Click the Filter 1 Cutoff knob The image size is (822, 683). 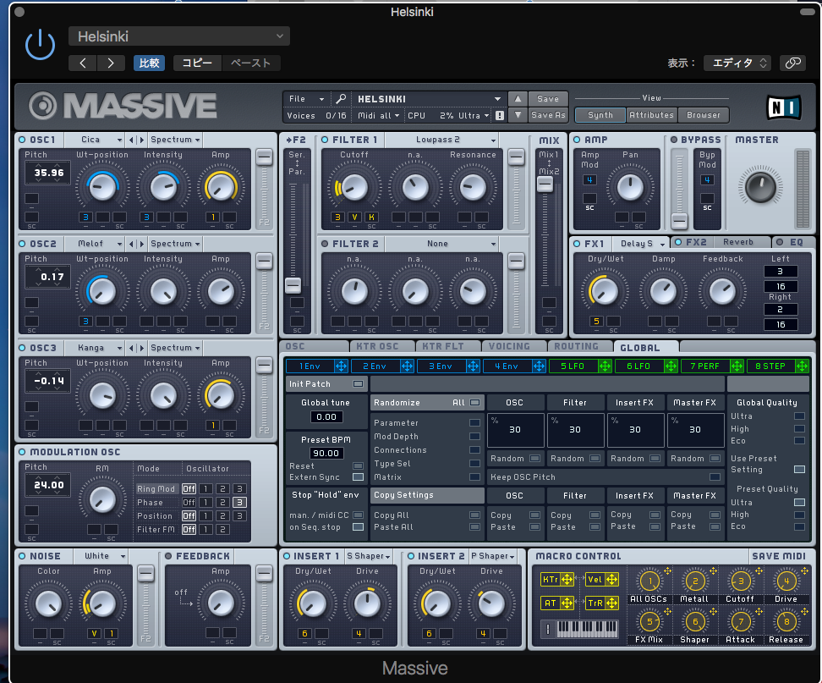pyautogui.click(x=353, y=187)
